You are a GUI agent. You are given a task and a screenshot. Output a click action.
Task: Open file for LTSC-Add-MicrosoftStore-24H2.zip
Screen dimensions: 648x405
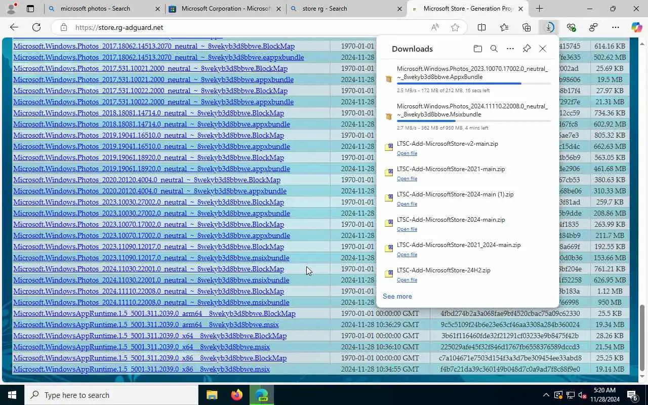coord(407,280)
